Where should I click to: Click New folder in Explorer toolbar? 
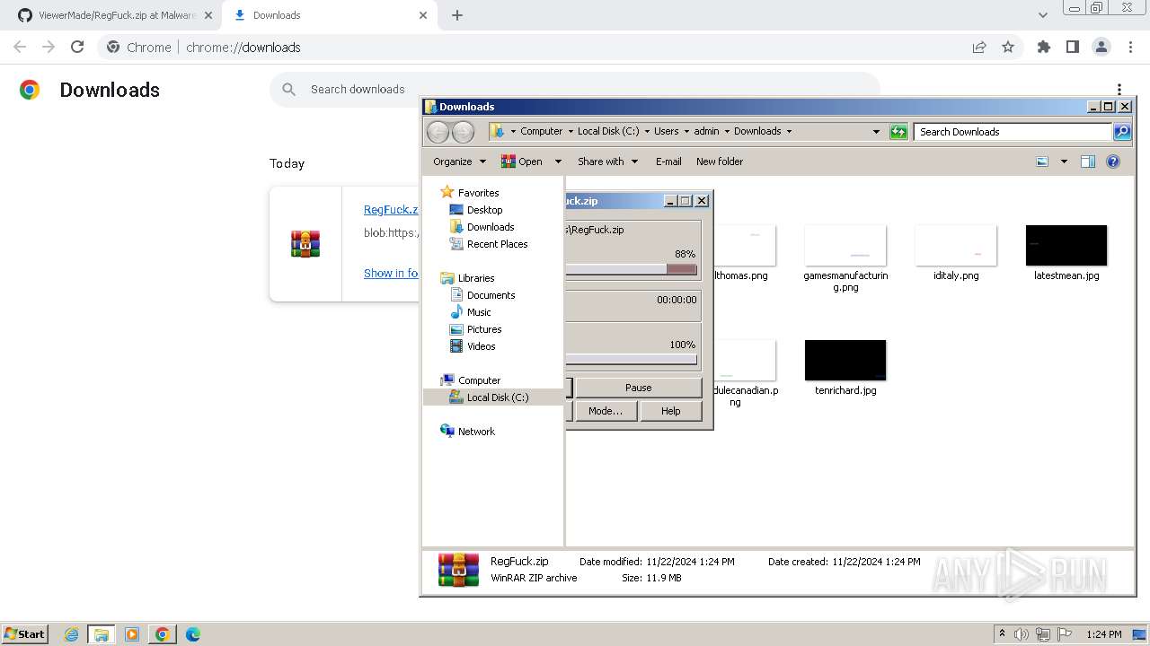(720, 161)
